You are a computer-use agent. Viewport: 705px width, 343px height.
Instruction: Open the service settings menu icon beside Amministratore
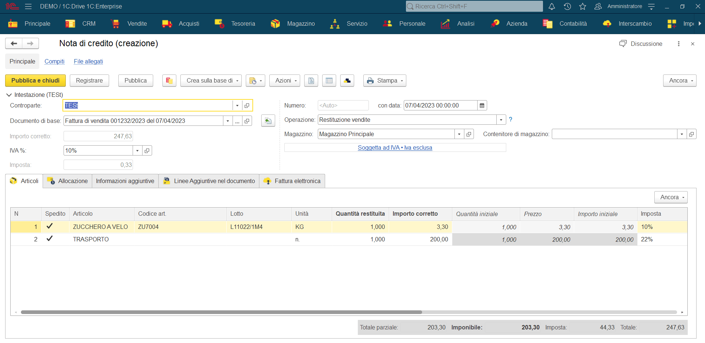tap(651, 6)
